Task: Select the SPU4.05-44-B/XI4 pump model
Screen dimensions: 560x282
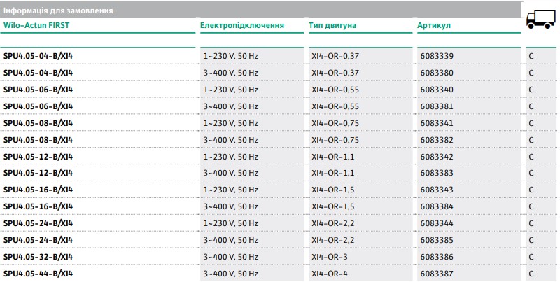Action: click(x=38, y=274)
